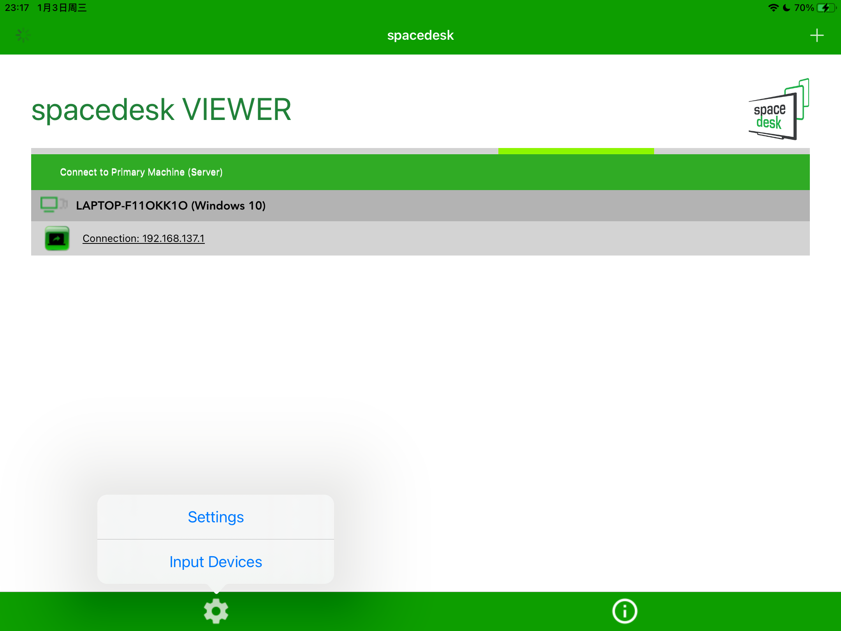The height and width of the screenshot is (631, 841).
Task: Click the green connection screen icon
Action: (x=57, y=238)
